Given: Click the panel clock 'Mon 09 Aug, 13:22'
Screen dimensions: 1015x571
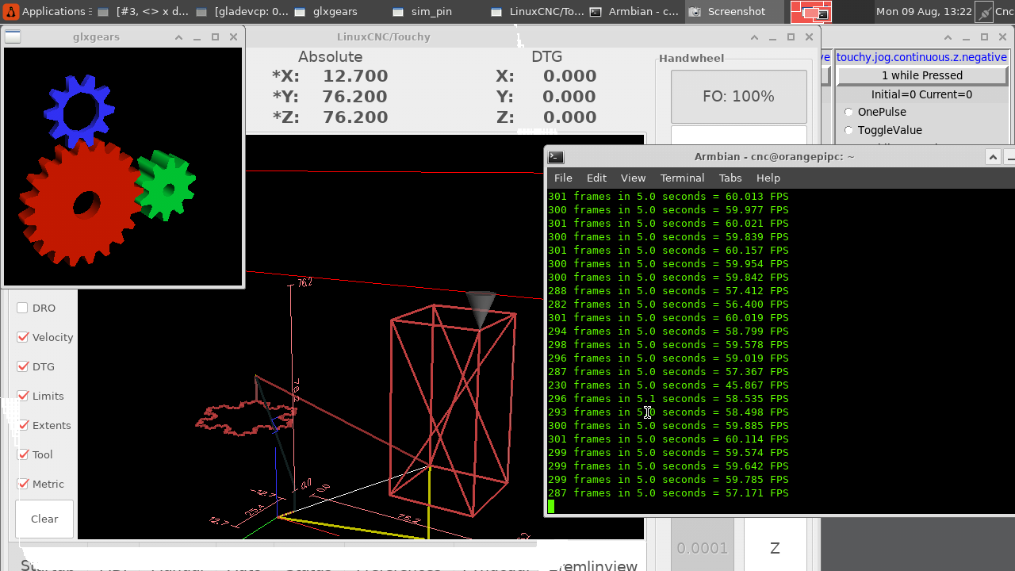Looking at the screenshot, I should pyautogui.click(x=924, y=12).
